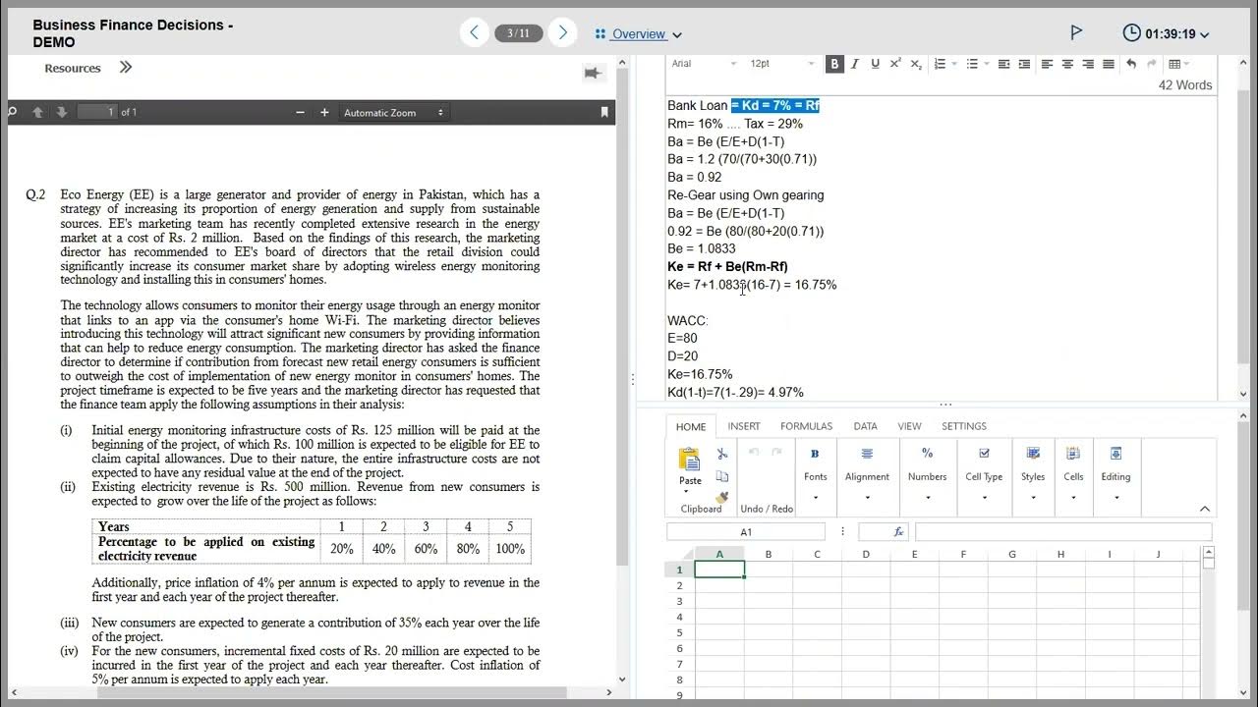Align text center in the editor

click(x=1067, y=64)
